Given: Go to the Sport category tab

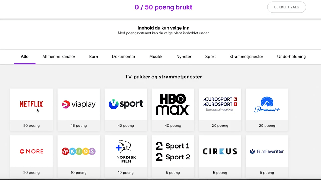Looking at the screenshot, I should point(211,57).
